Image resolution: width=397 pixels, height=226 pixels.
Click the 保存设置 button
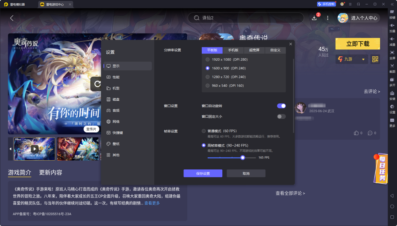click(x=203, y=173)
